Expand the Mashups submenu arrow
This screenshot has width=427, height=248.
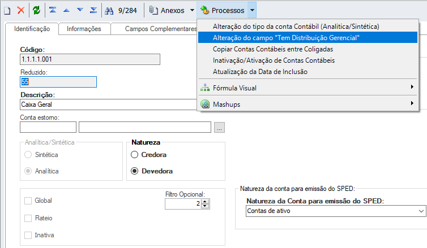pyautogui.click(x=412, y=103)
